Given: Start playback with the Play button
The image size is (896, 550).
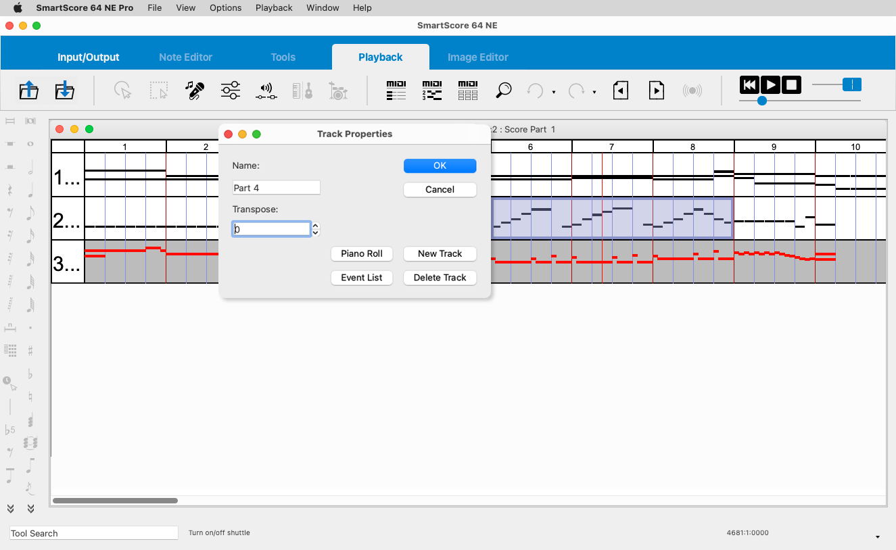Looking at the screenshot, I should pyautogui.click(x=770, y=84).
